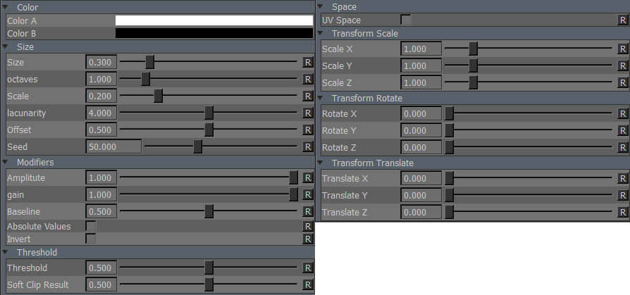Click the Rotate Z value field
The image size is (630, 295).
click(x=421, y=147)
